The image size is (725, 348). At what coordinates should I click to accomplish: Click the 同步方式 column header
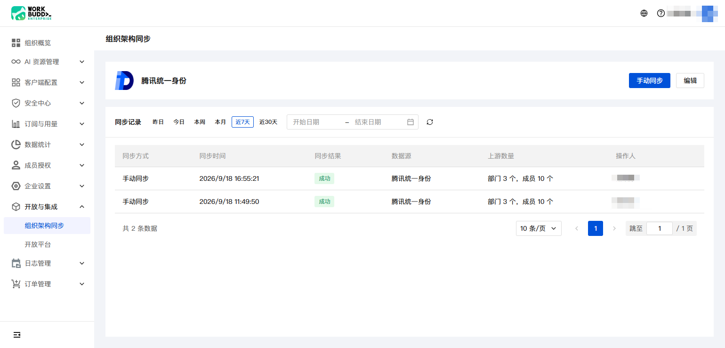click(136, 156)
